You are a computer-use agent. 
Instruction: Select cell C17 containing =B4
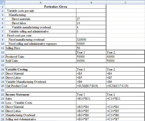[125, 74]
